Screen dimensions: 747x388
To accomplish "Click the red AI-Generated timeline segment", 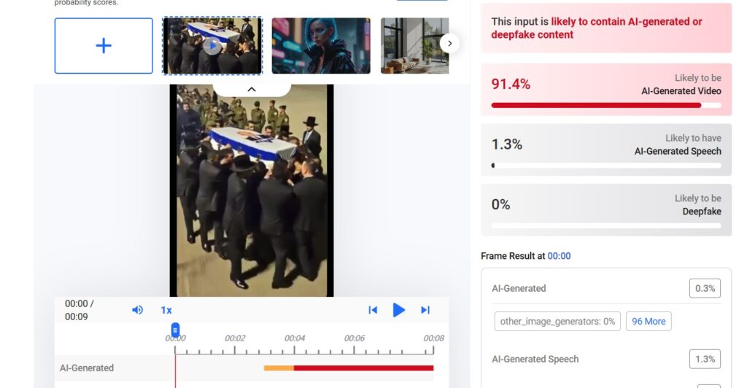I will click(363, 368).
